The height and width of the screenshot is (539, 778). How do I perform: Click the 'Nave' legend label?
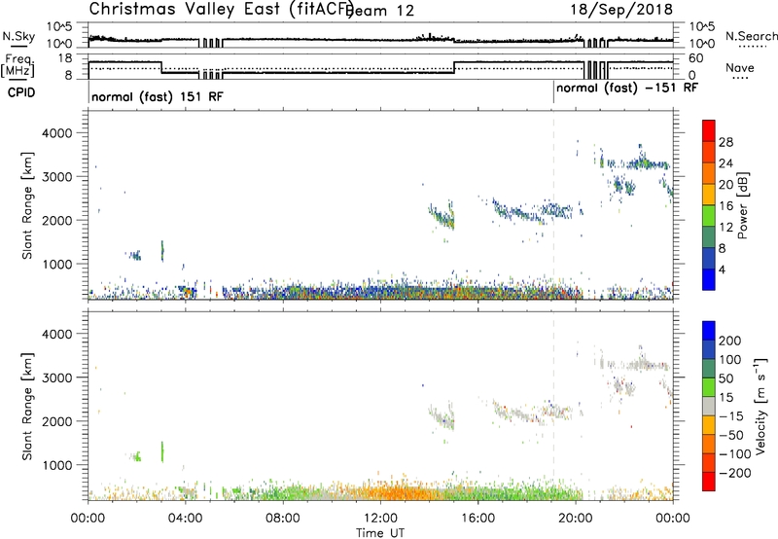pyautogui.click(x=740, y=68)
